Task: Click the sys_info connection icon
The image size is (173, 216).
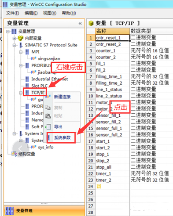Action: tap(33, 147)
